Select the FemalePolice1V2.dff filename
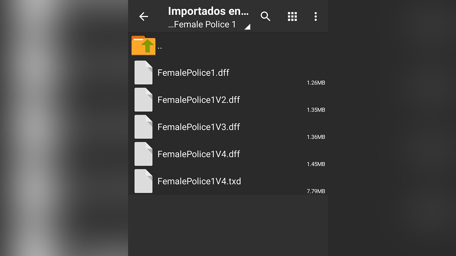 click(199, 100)
